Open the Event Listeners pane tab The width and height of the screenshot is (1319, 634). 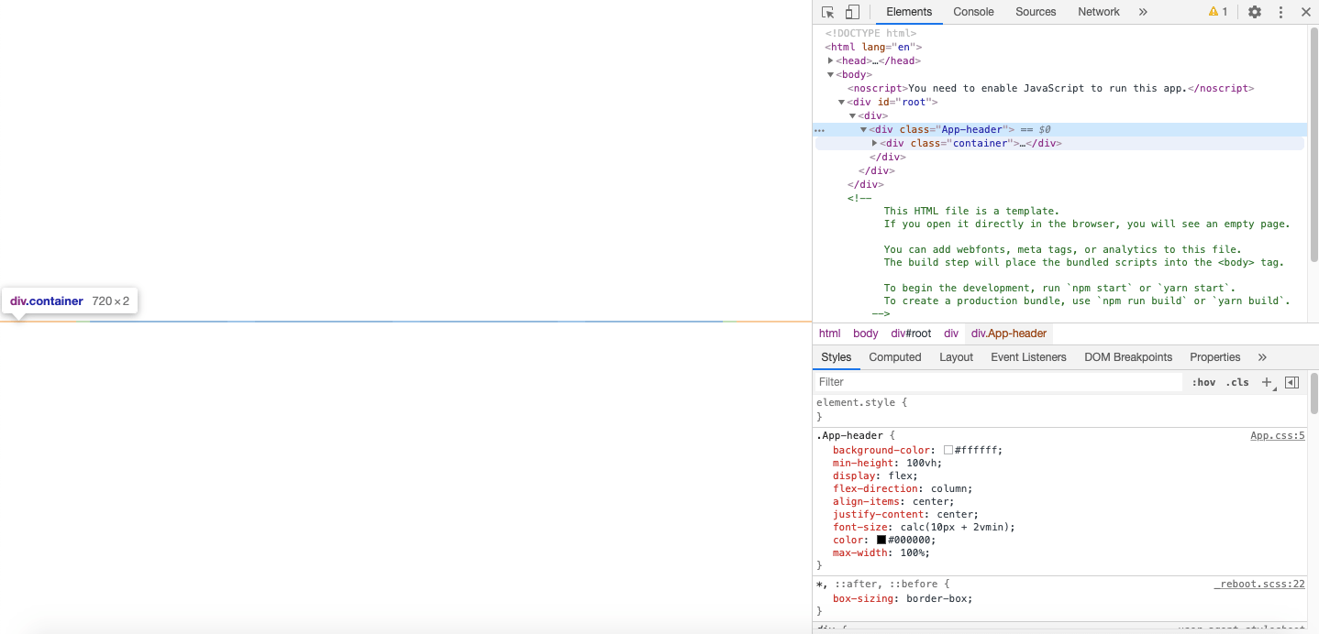(1028, 357)
